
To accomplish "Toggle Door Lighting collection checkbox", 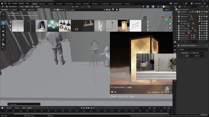I will (200, 28).
